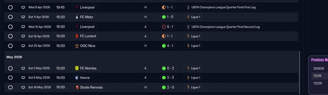Click Champions League trophy icon on Second Leg

(188, 27)
